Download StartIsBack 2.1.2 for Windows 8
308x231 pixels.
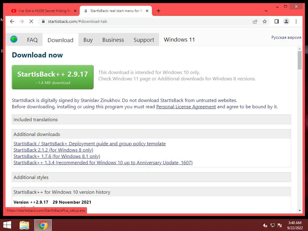click(x=53, y=150)
